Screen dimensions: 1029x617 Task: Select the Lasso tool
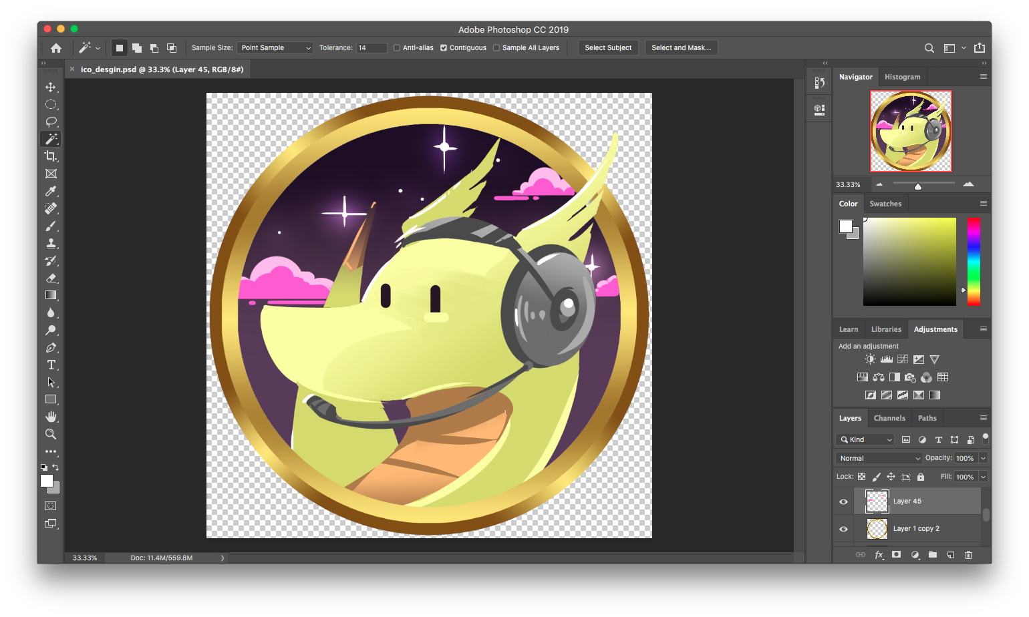coord(51,122)
